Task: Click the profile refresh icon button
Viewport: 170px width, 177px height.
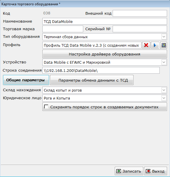Action: 164,45
